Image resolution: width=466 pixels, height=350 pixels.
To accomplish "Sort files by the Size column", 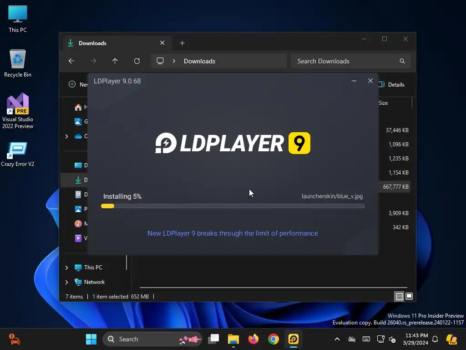I will click(x=383, y=103).
